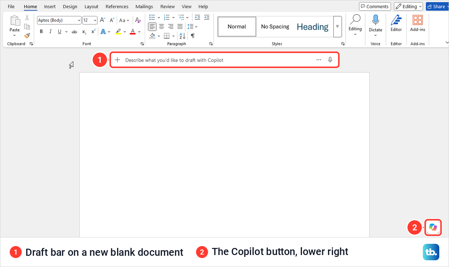Screen dimensions: 449x267
Task: Open the three-dots menu in draft bar
Action: click(x=319, y=60)
